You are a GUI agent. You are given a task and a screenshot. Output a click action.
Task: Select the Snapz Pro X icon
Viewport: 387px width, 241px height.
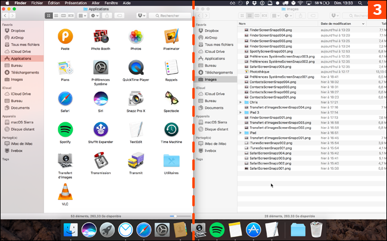136,99
